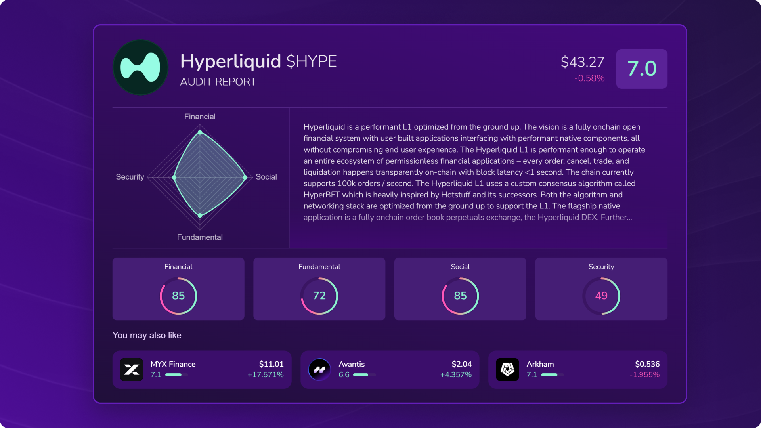
Task: Open the Social score card
Action: coord(460,289)
